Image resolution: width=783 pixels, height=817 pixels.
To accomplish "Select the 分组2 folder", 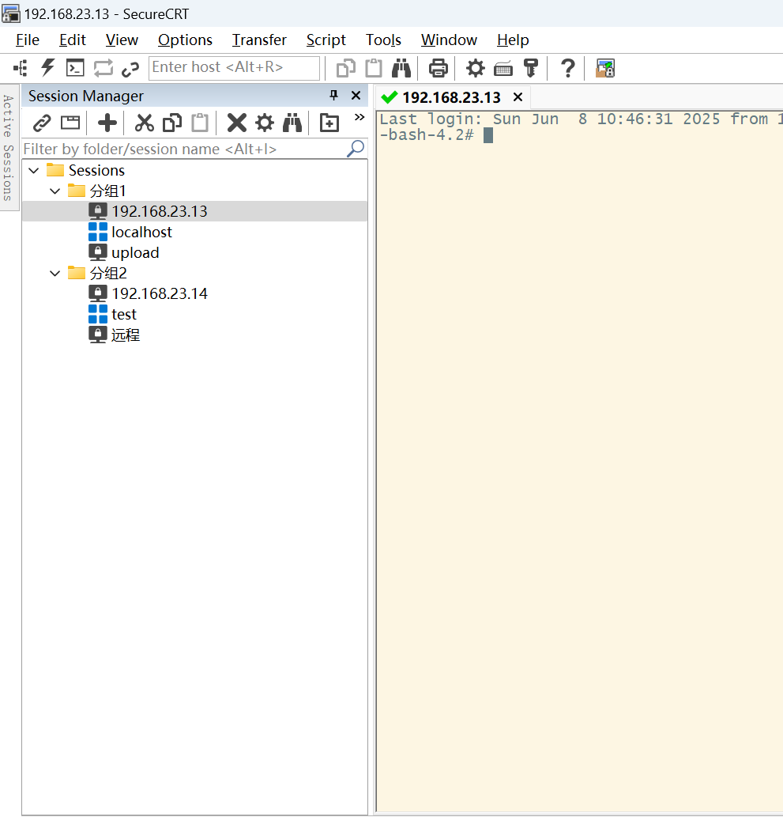I will point(107,273).
